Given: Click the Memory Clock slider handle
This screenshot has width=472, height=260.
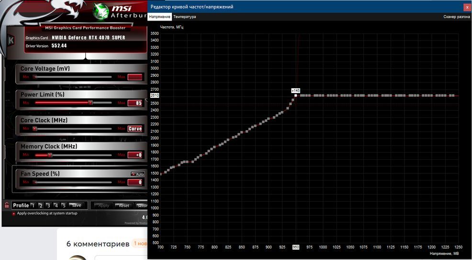Looking at the screenshot, I should tap(50, 155).
